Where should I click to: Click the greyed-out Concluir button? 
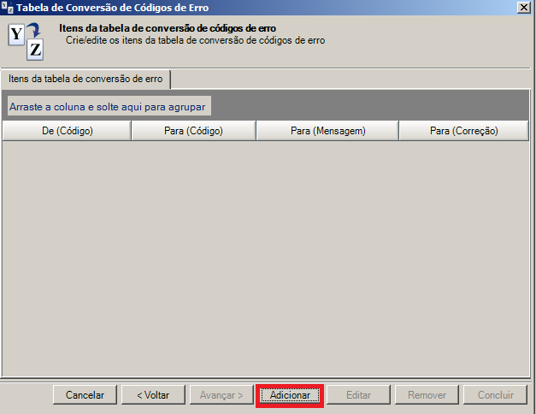tap(495, 395)
